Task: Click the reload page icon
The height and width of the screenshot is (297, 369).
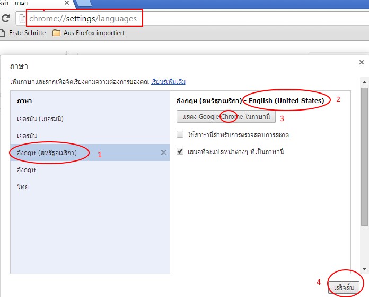Action: (x=6, y=19)
